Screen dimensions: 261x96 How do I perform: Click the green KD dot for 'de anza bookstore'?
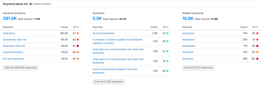(x=167, y=33)
